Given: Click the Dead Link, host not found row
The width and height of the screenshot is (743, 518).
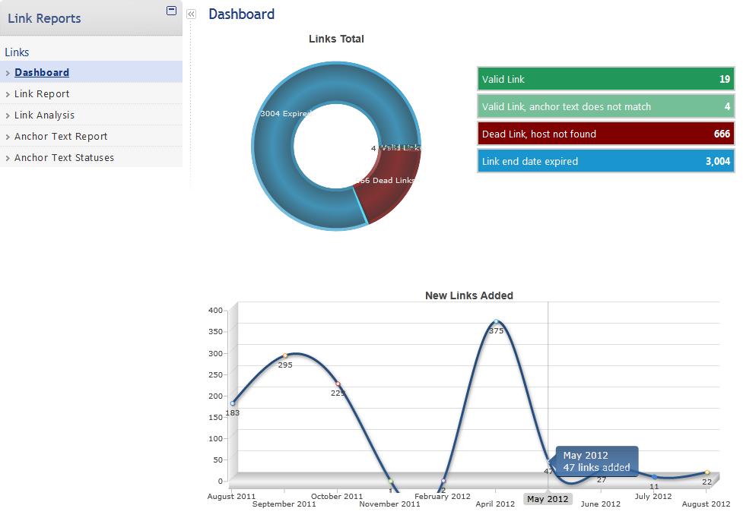Looking at the screenshot, I should [x=605, y=134].
